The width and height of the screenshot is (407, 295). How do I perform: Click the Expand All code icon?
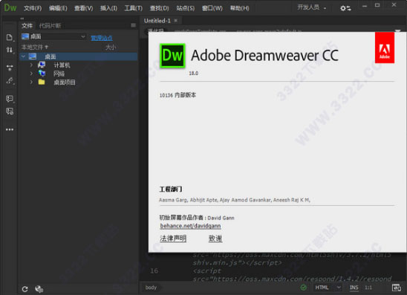[x=10, y=68]
